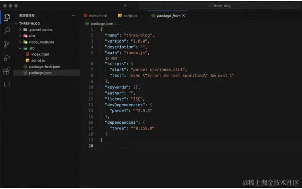Open the Extensions view
302x189 pixels.
click(7, 71)
